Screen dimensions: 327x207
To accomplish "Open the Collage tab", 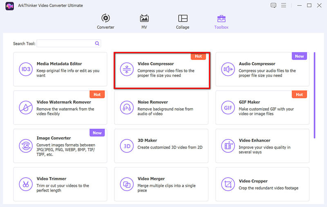I will click(182, 22).
